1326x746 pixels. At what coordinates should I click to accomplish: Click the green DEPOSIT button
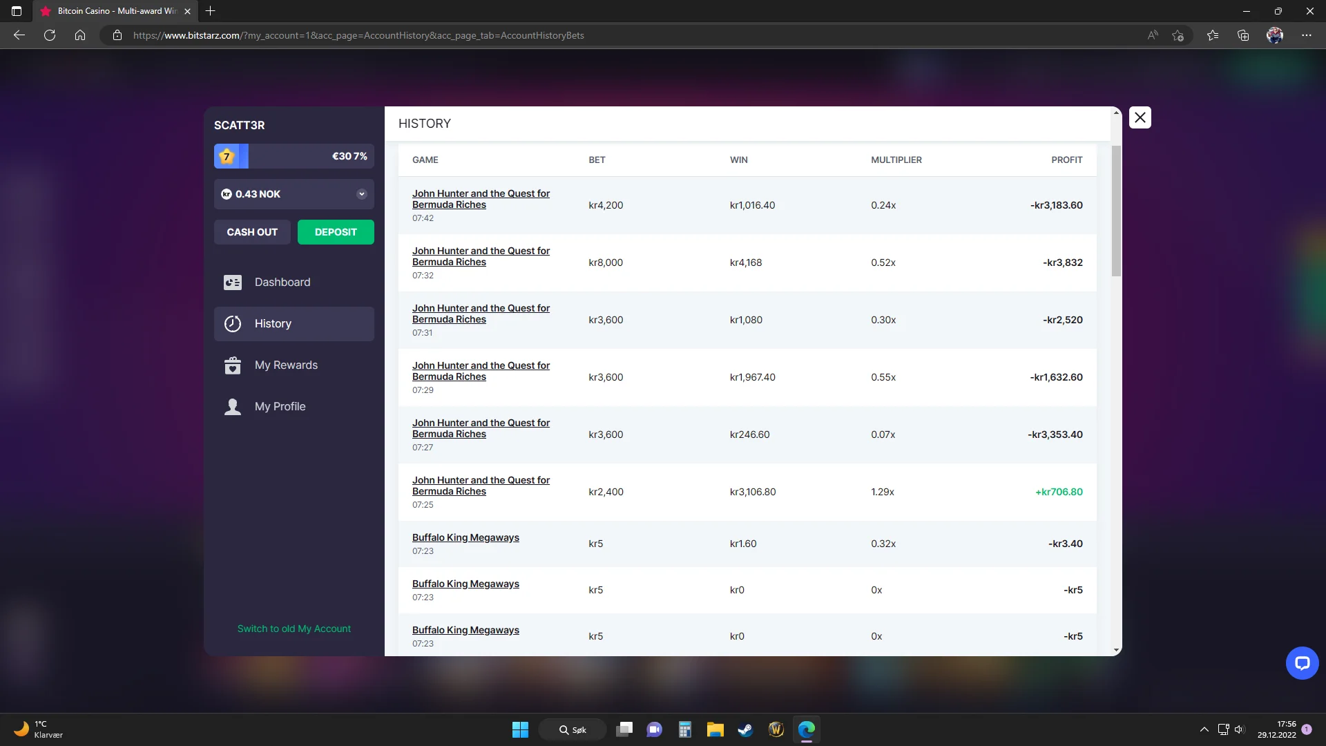click(336, 232)
